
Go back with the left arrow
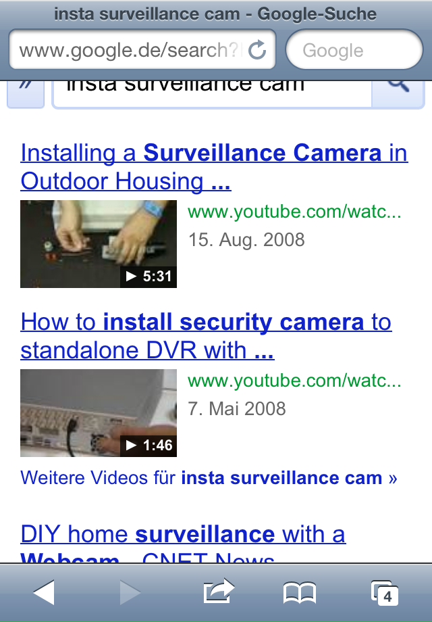(x=44, y=592)
